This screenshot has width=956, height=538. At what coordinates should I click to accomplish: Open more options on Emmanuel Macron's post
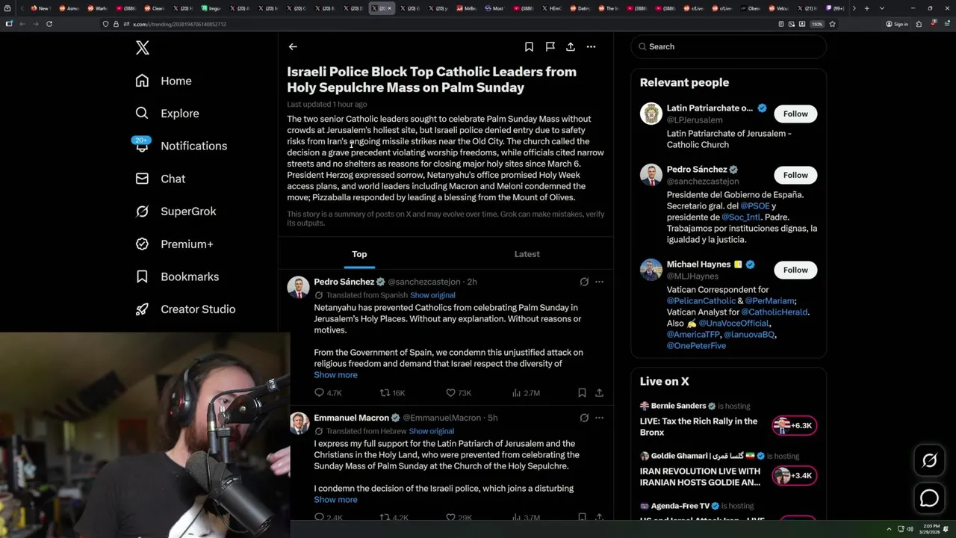click(599, 418)
